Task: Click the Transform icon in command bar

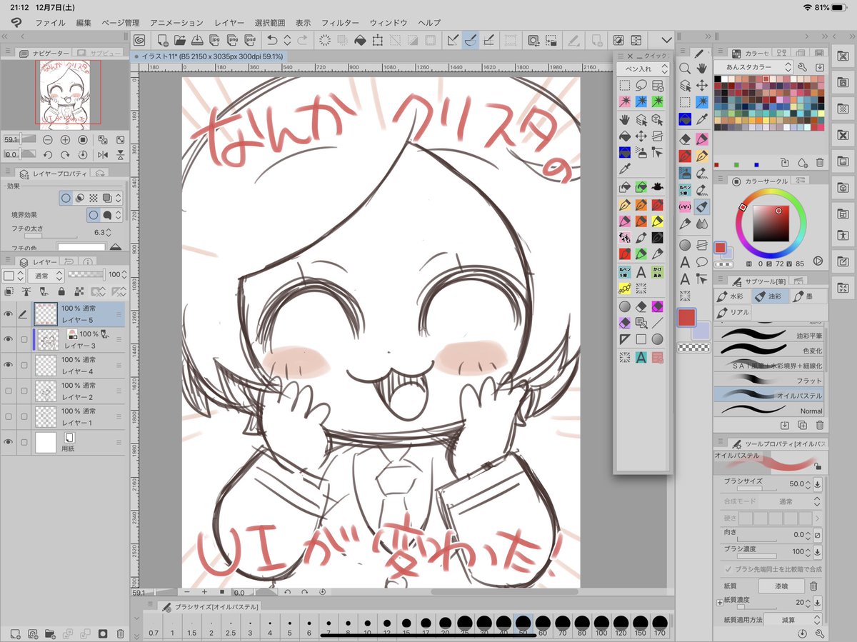Action: [x=378, y=40]
